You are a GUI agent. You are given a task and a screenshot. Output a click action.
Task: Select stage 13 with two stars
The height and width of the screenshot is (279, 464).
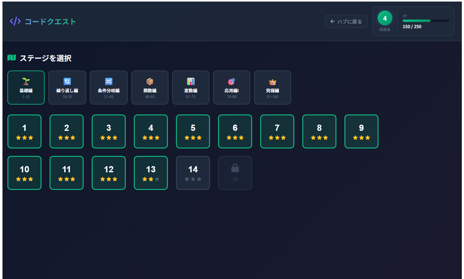(x=151, y=173)
